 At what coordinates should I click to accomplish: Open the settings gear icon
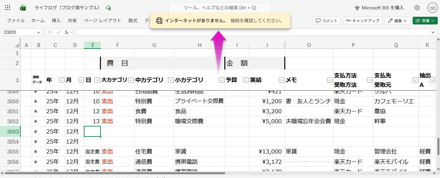(417, 8)
